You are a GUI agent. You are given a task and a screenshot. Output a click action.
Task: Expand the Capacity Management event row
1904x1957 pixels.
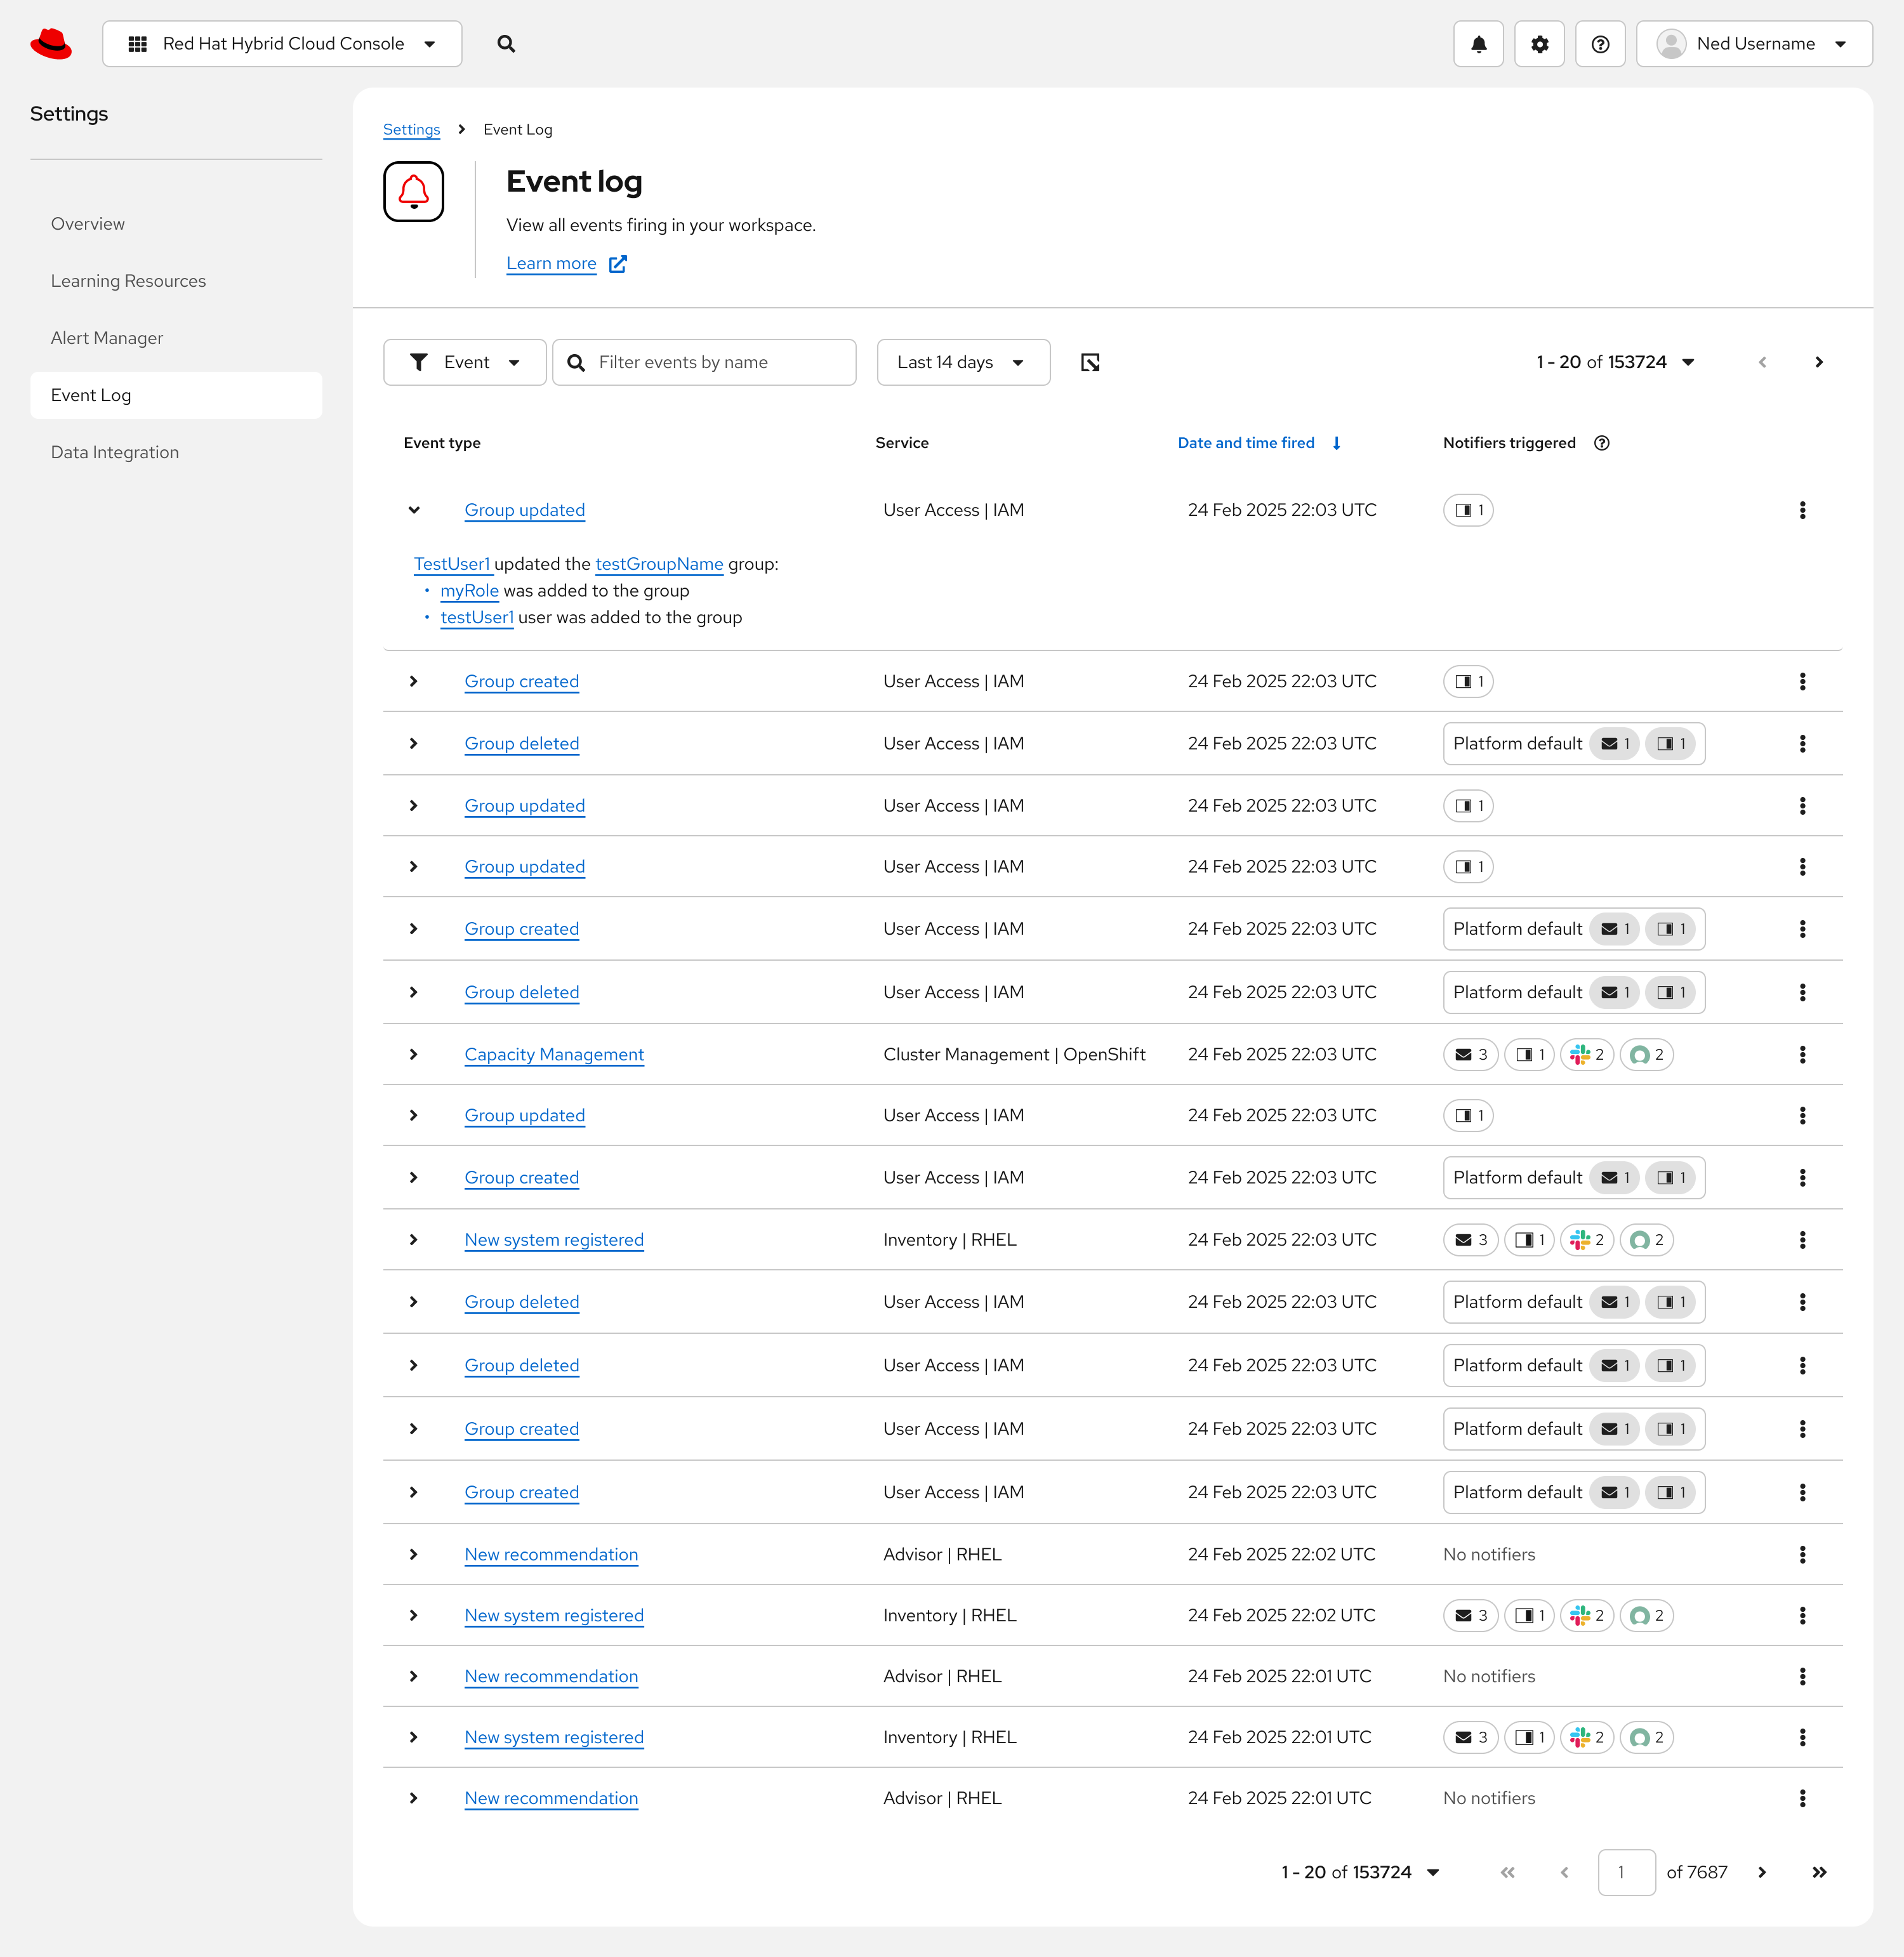click(x=414, y=1054)
